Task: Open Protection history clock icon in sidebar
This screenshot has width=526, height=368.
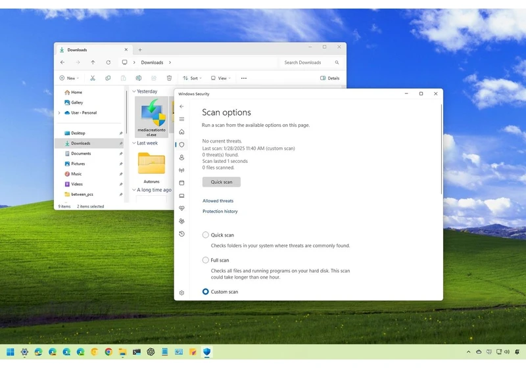Action: point(181,233)
